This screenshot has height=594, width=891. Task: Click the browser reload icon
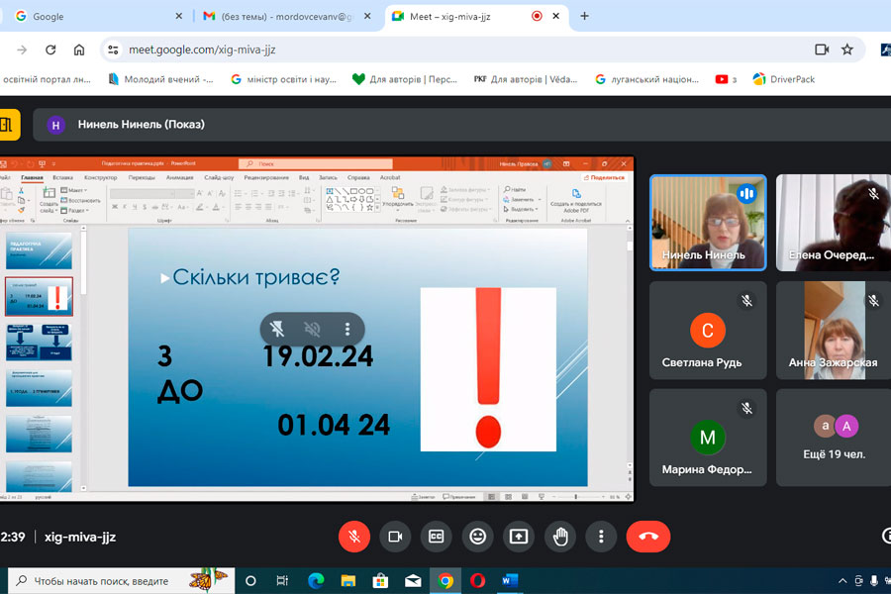click(x=50, y=49)
